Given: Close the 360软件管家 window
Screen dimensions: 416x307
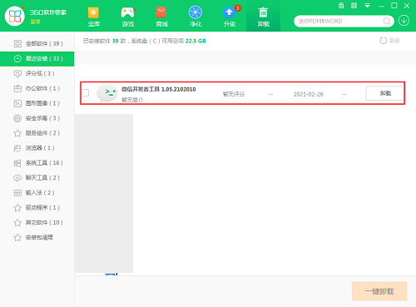Looking at the screenshot, I should pyautogui.click(x=407, y=6).
